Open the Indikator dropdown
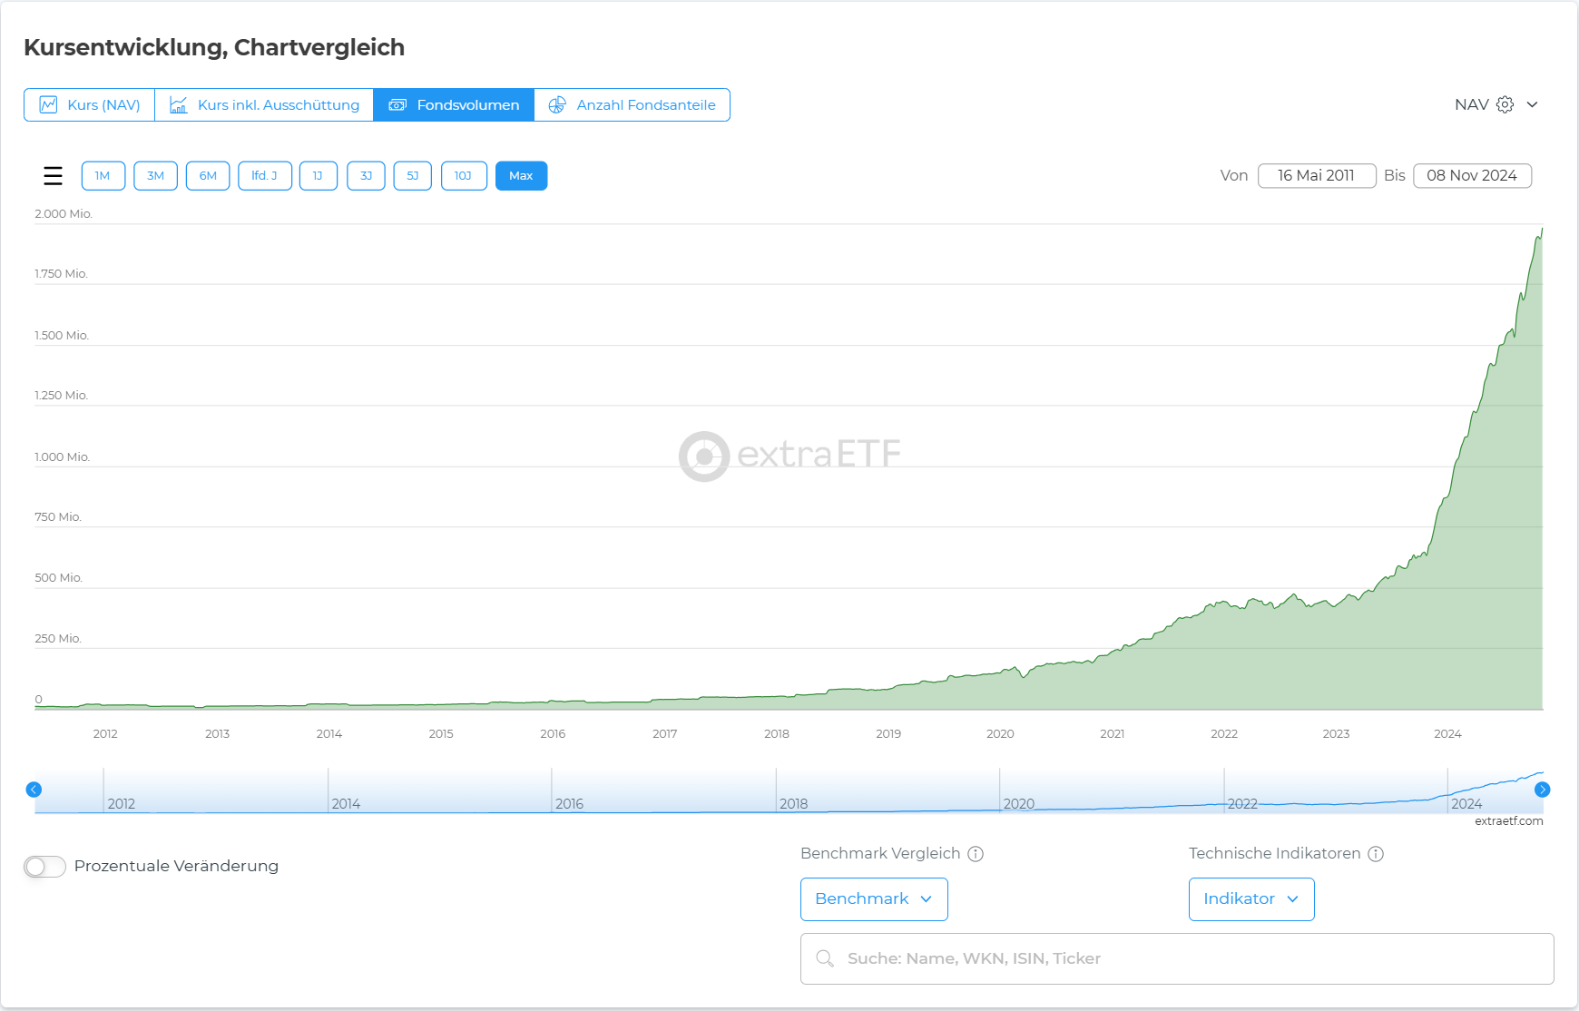 [1250, 899]
